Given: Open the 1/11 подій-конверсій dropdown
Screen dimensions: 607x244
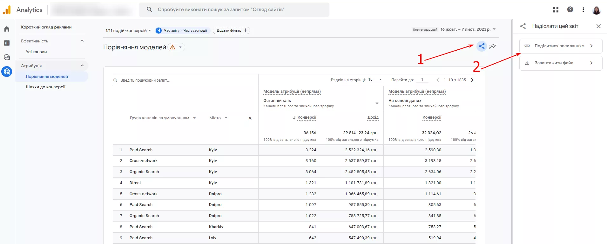Looking at the screenshot, I should (128, 31).
